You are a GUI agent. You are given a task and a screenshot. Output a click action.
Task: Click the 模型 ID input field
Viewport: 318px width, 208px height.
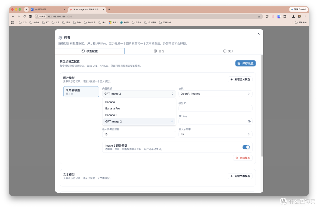[215, 108]
